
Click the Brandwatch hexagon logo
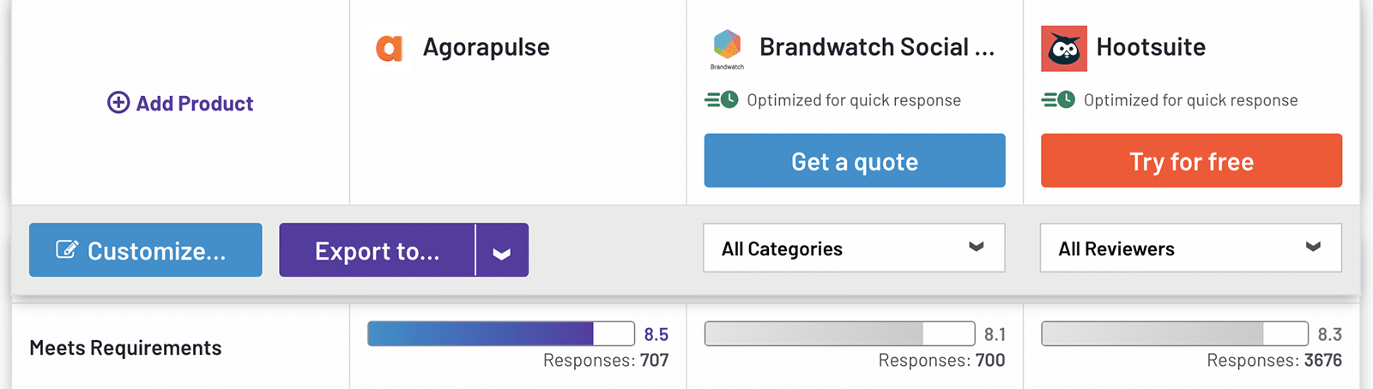point(727,45)
